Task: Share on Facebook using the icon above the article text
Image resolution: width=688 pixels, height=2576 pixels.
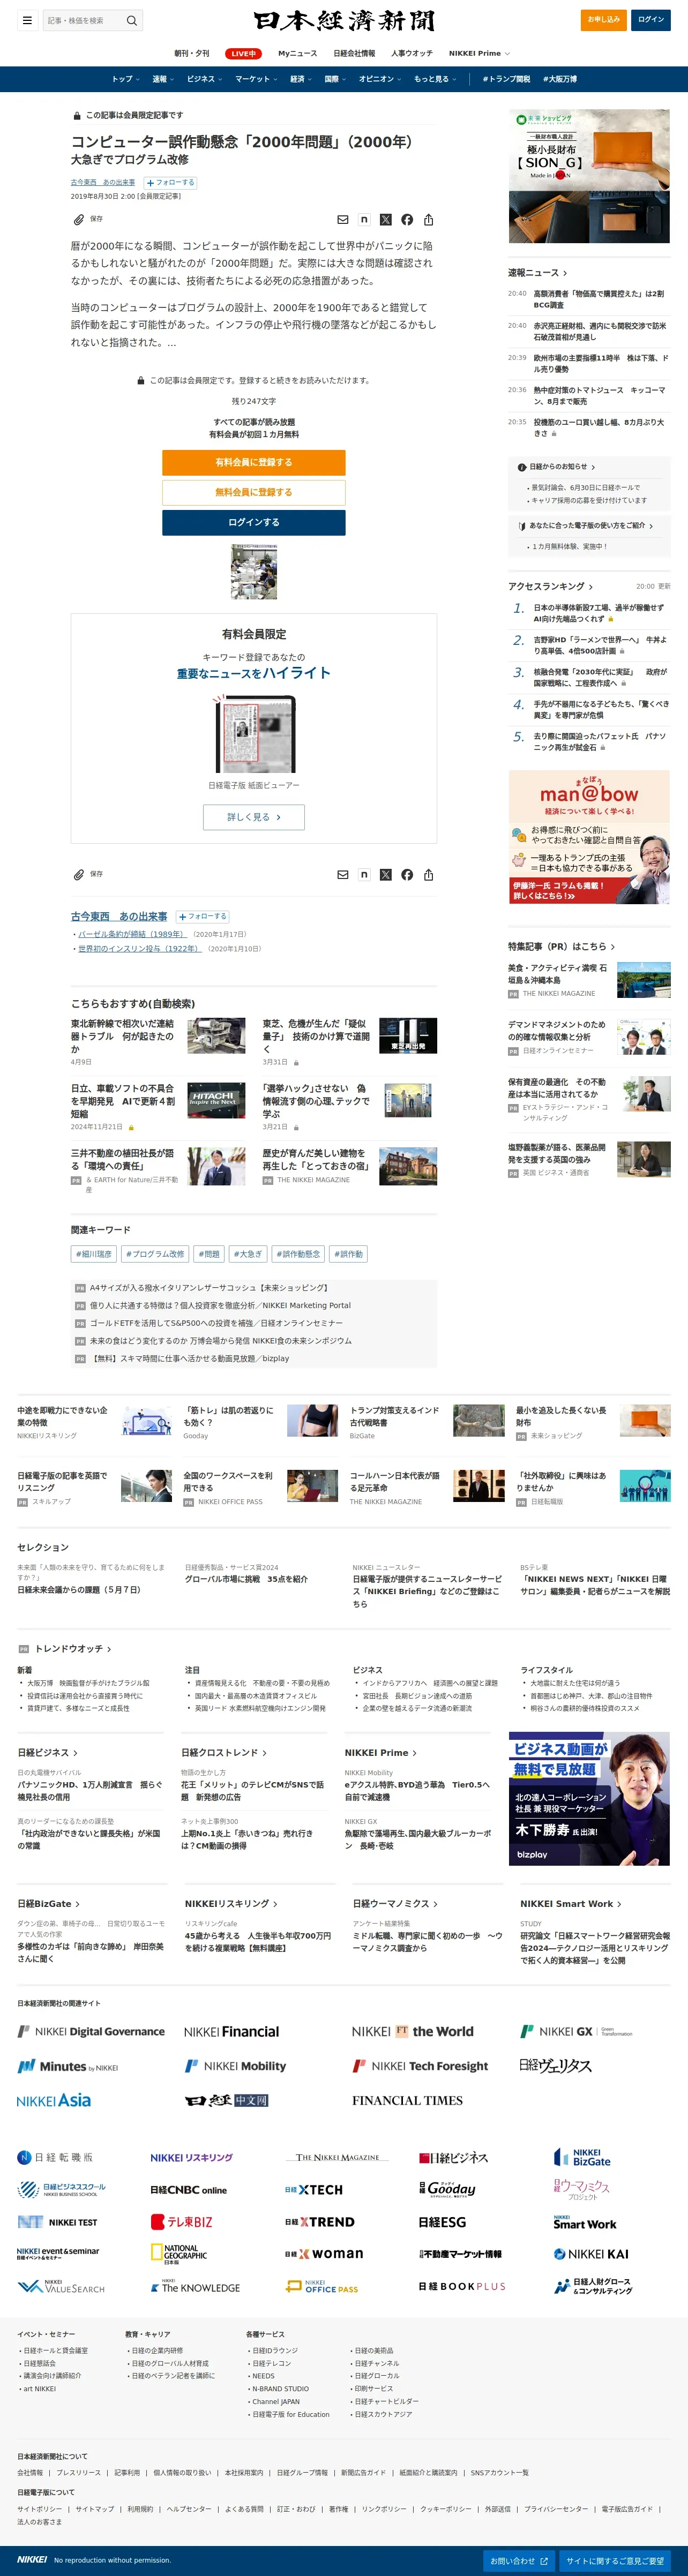Action: (x=407, y=219)
